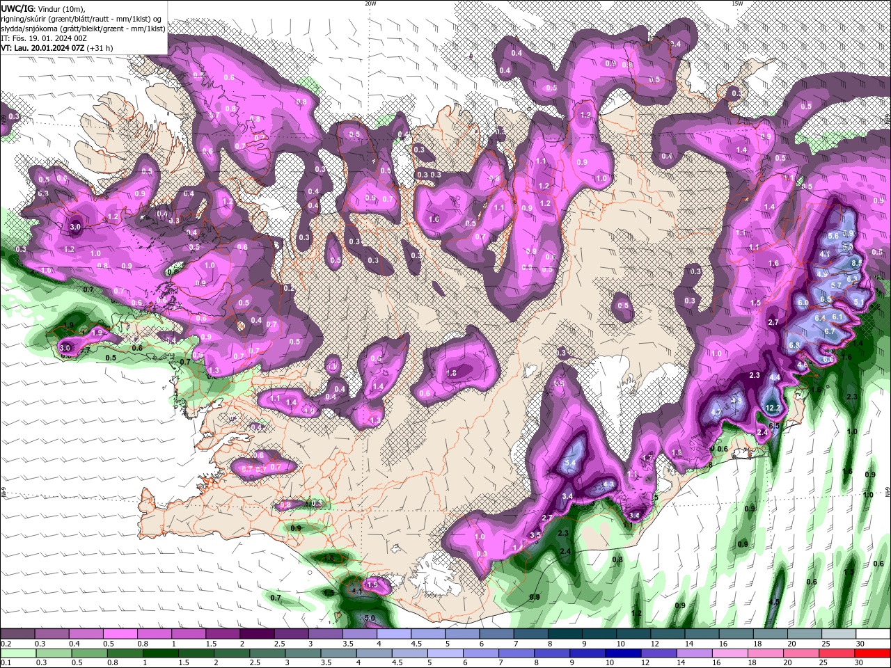Click the 6.7 value on the map
891x668 pixels.
[x=830, y=331]
